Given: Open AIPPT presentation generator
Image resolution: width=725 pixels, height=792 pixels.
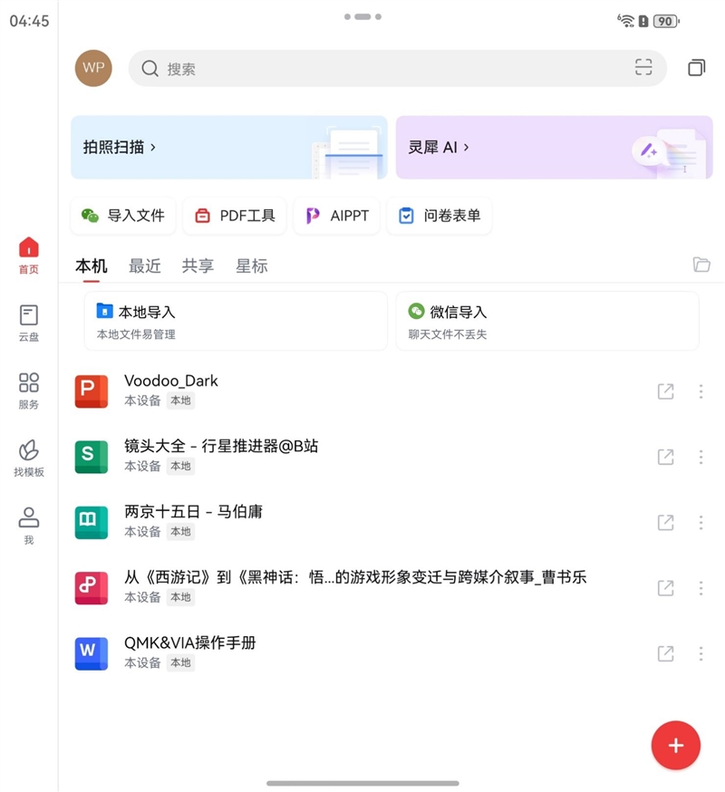Looking at the screenshot, I should coord(336,216).
